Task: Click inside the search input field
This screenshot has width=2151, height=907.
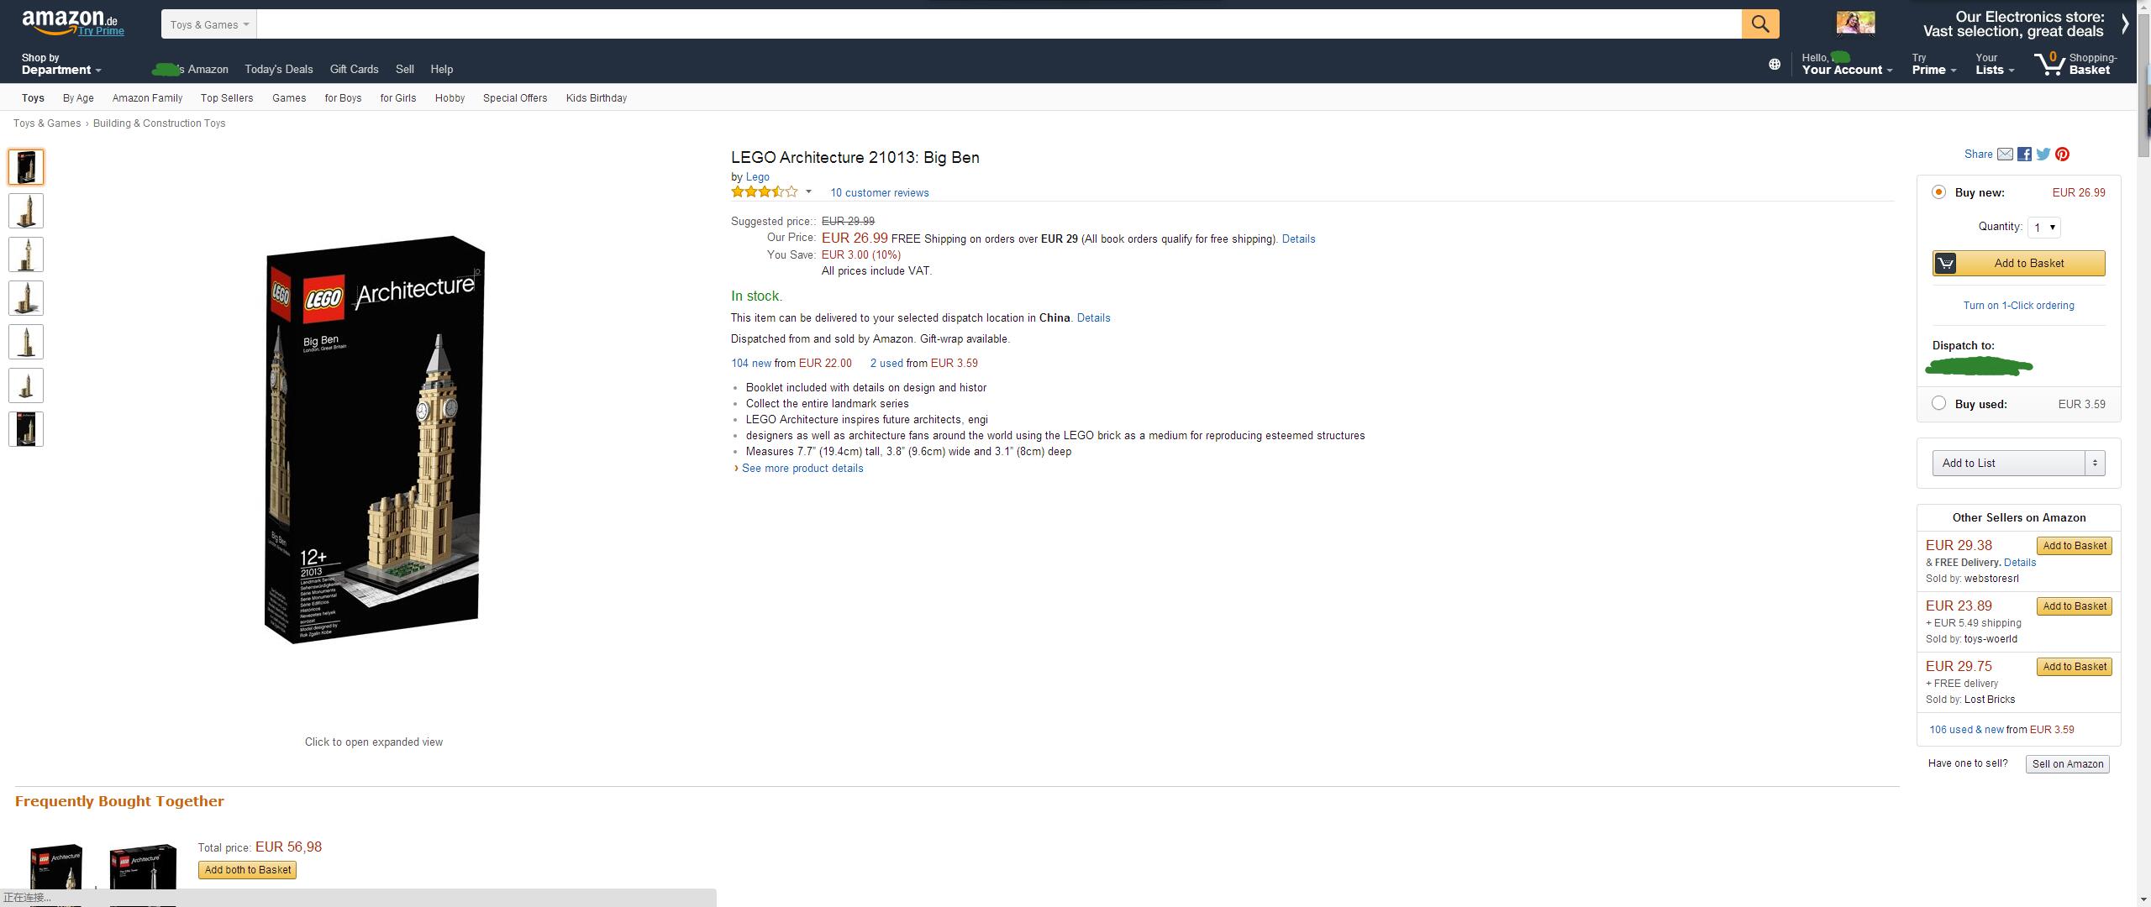Action: 998,24
